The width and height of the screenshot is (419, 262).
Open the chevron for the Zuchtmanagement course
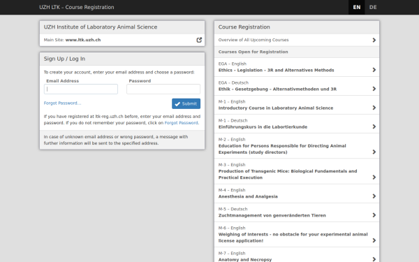tap(374, 215)
